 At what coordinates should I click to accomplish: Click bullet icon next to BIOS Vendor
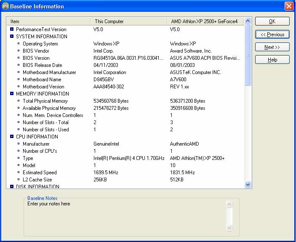pos(19,51)
